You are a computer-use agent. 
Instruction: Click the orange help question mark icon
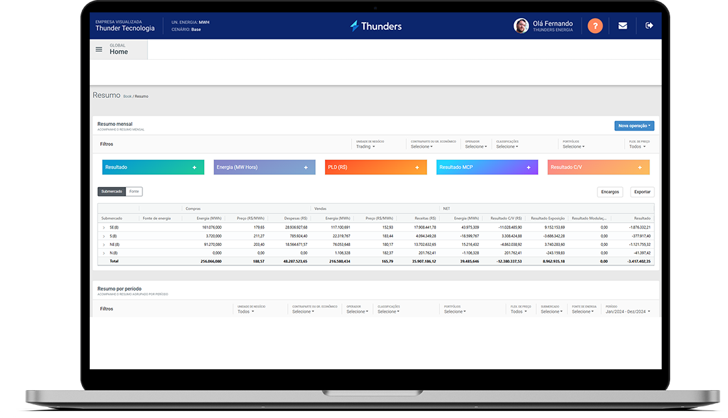pyautogui.click(x=595, y=26)
